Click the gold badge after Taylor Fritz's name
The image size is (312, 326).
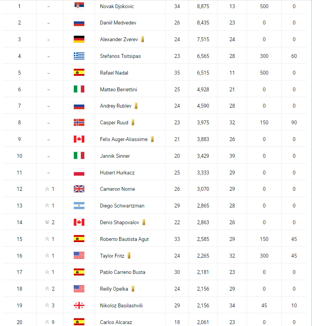click(129, 256)
